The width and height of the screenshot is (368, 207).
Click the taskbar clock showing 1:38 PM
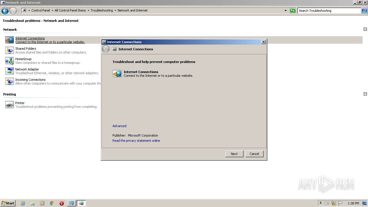pyautogui.click(x=353, y=203)
